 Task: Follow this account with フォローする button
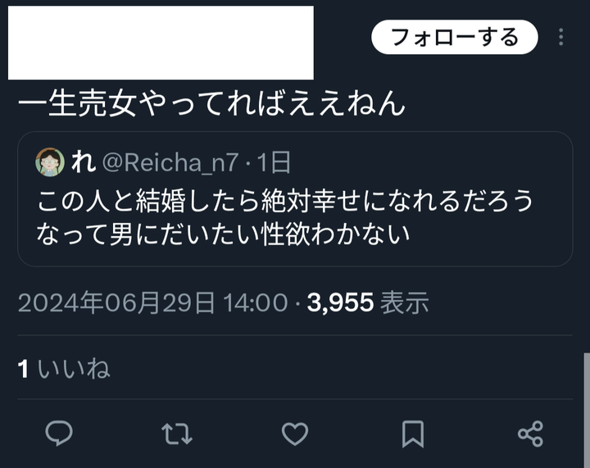455,37
